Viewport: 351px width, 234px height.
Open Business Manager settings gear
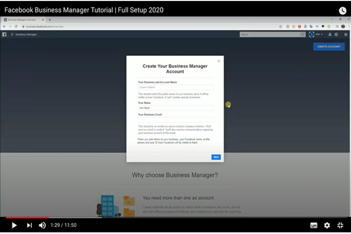tap(336, 34)
